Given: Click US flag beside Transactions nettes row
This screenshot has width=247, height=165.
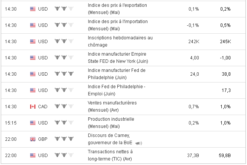Looking at the screenshot, I should (32, 155).
